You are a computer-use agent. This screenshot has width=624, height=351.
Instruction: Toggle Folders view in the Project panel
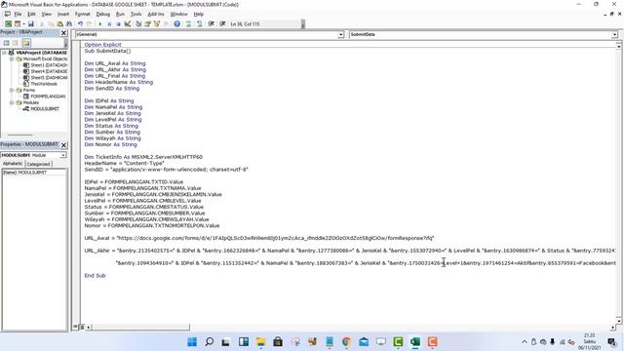click(x=26, y=43)
